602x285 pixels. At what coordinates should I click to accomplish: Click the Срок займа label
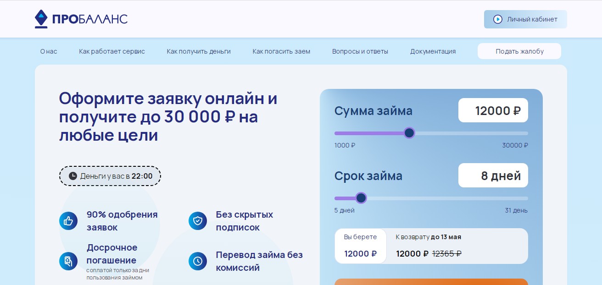(x=368, y=176)
